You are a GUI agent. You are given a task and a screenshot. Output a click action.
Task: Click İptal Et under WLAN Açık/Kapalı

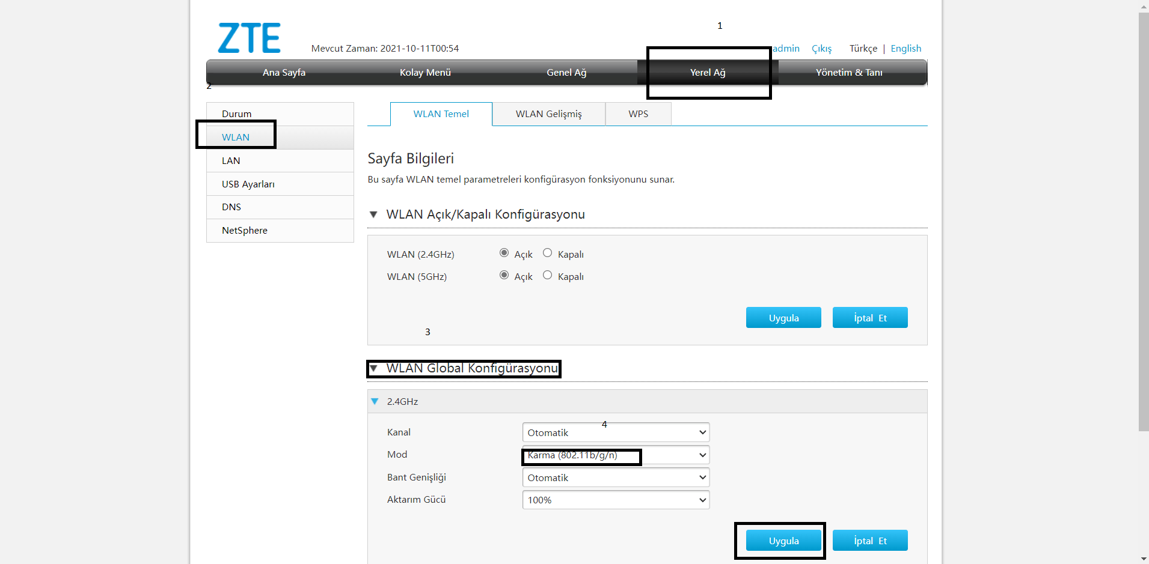[x=870, y=318]
